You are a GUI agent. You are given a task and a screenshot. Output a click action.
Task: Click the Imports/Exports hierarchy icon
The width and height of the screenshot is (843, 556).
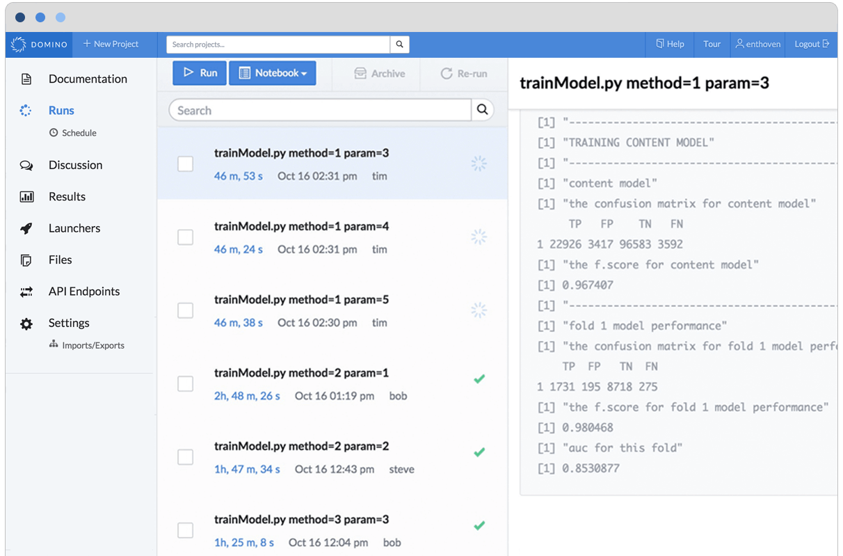tap(54, 344)
